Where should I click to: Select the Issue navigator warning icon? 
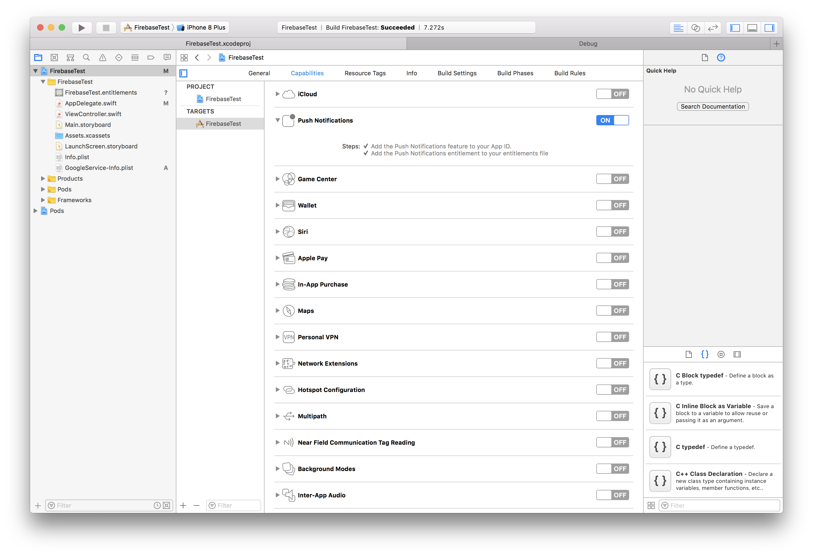102,57
